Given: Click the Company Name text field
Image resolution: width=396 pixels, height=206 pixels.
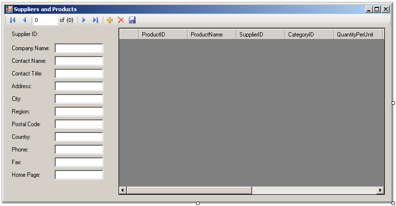Looking at the screenshot, I should [x=79, y=48].
